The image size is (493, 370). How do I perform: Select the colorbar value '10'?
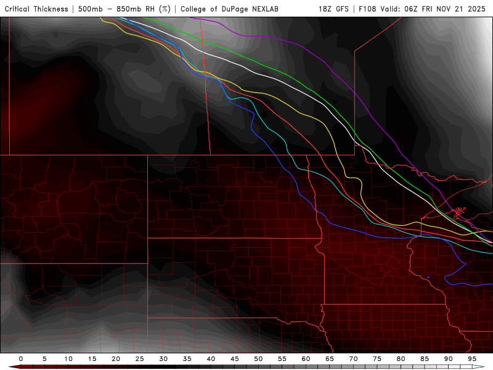[x=68, y=359]
